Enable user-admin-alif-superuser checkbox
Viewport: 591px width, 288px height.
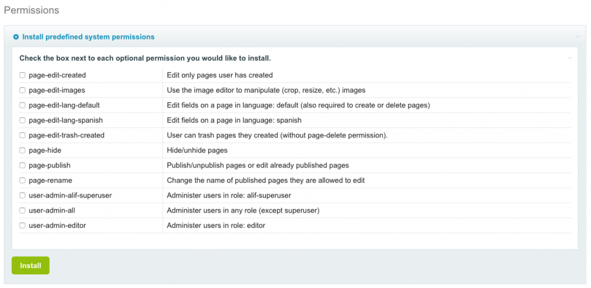coord(22,195)
